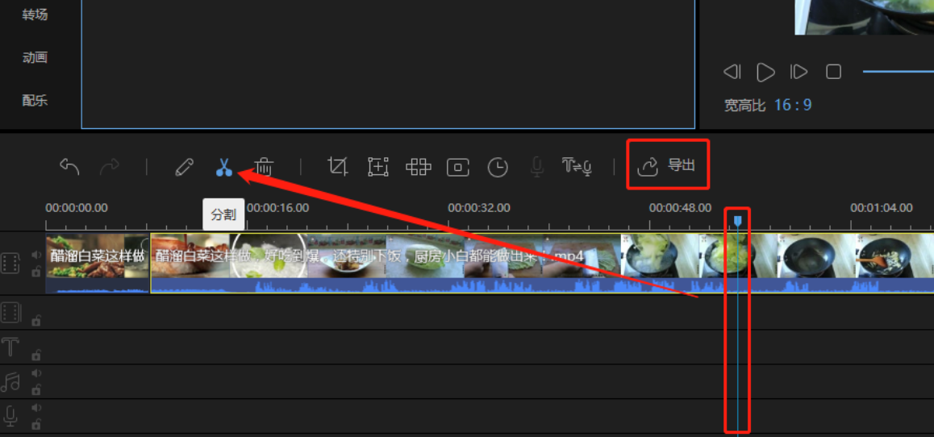The image size is (934, 437).
Task: Apply the mosaic tool
Action: point(418,167)
